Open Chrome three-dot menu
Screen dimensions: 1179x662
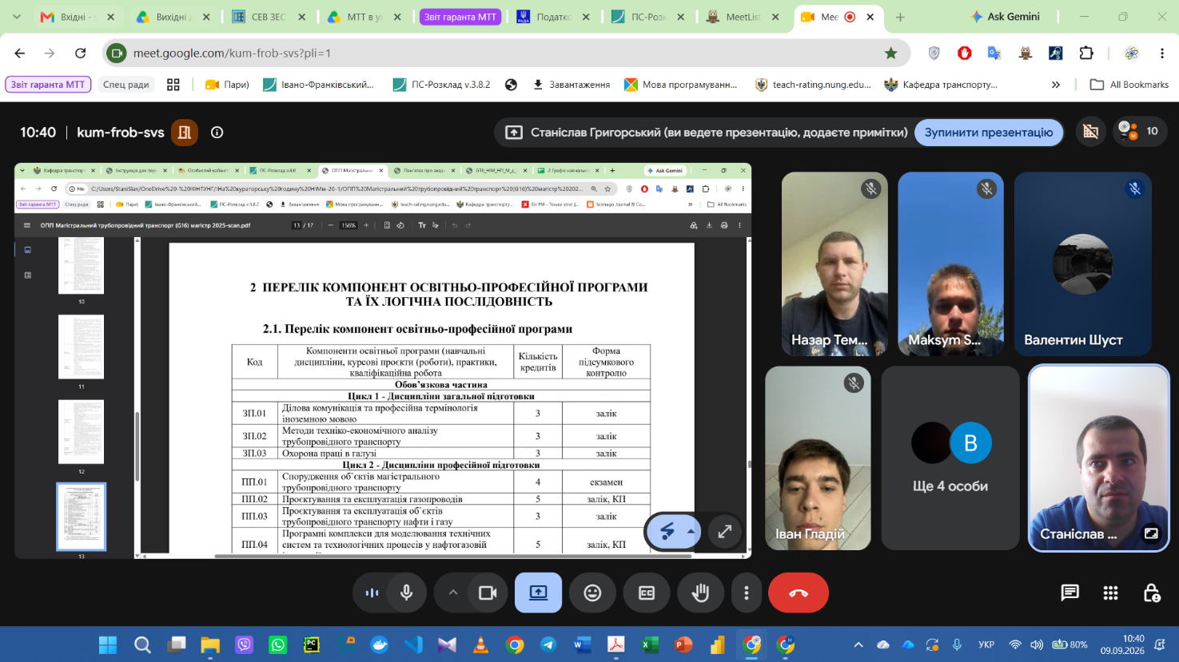click(x=1161, y=54)
